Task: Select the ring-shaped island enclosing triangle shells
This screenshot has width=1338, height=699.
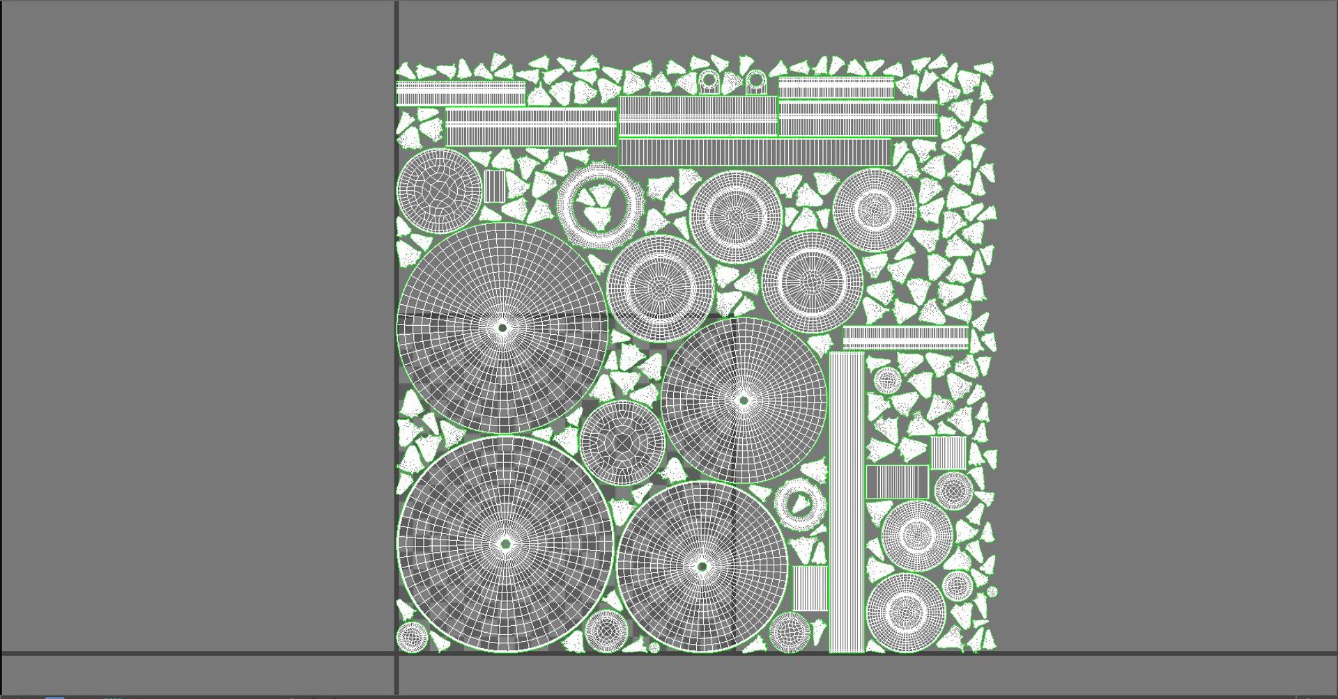Action: pos(600,206)
